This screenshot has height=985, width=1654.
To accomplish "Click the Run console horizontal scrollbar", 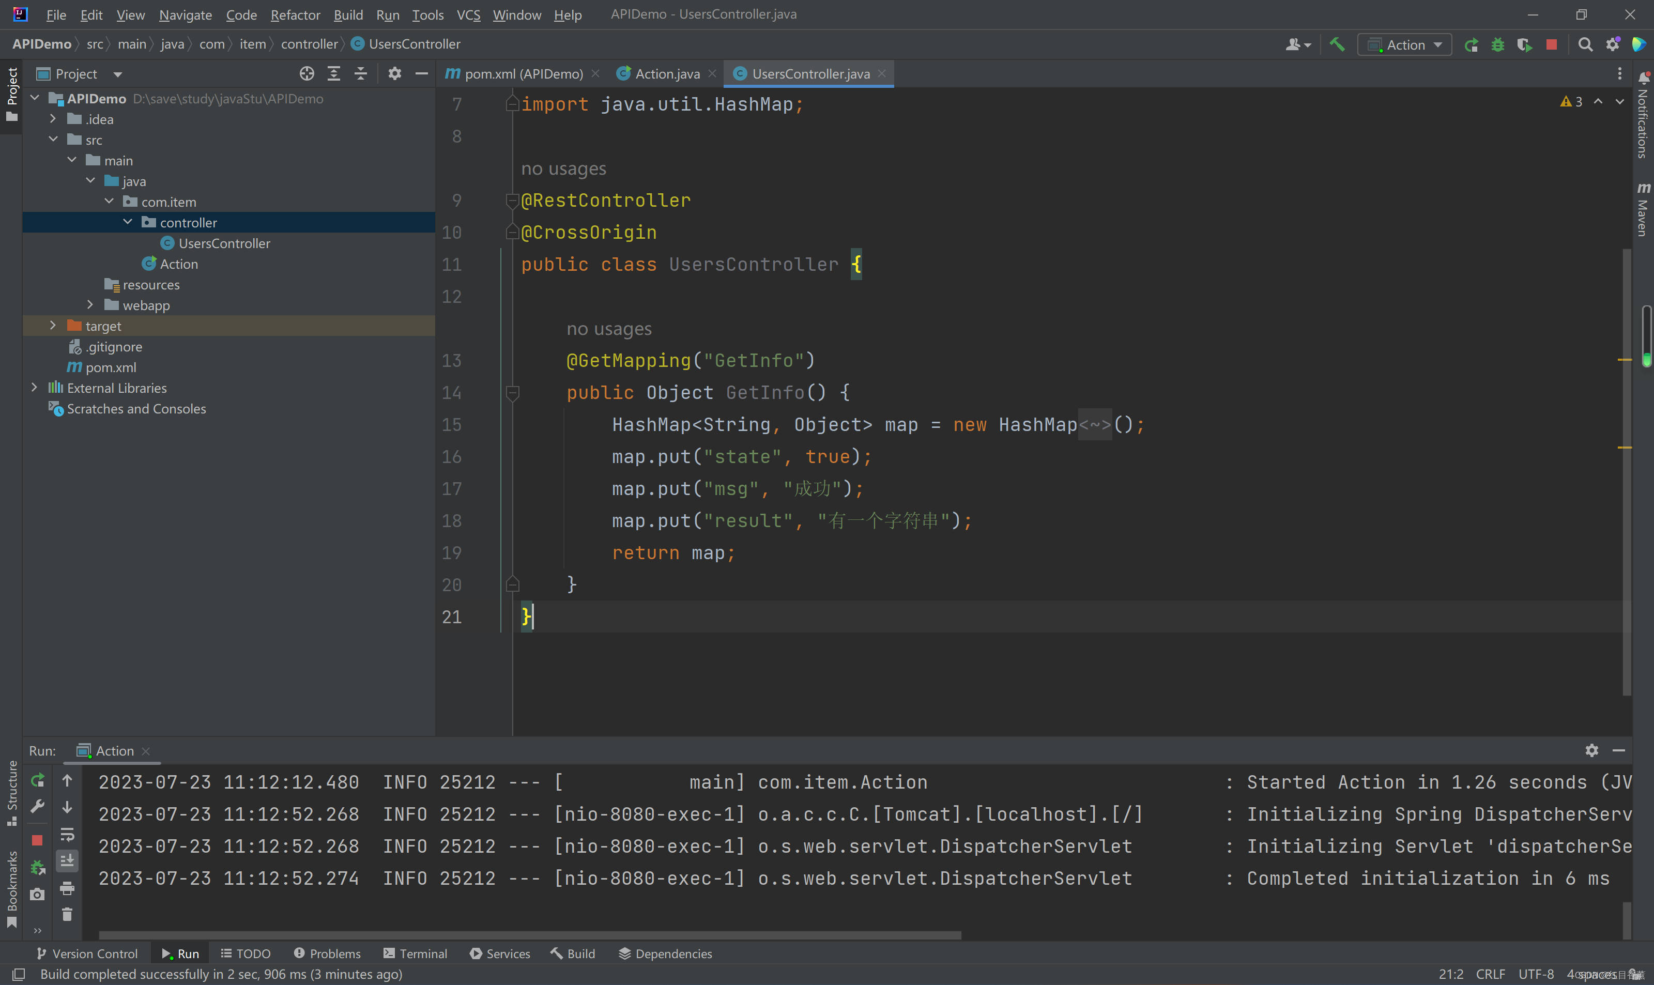I will [x=530, y=935].
